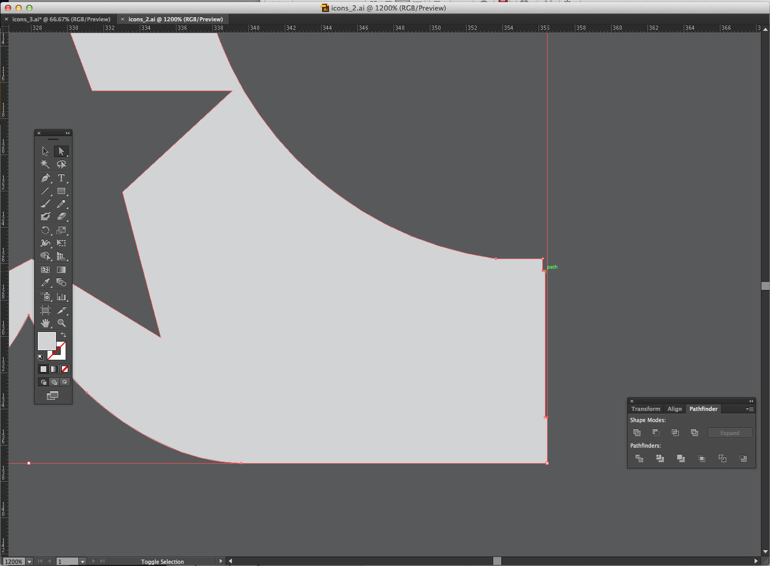Swap fill and stroke colors
The width and height of the screenshot is (770, 566).
(63, 335)
